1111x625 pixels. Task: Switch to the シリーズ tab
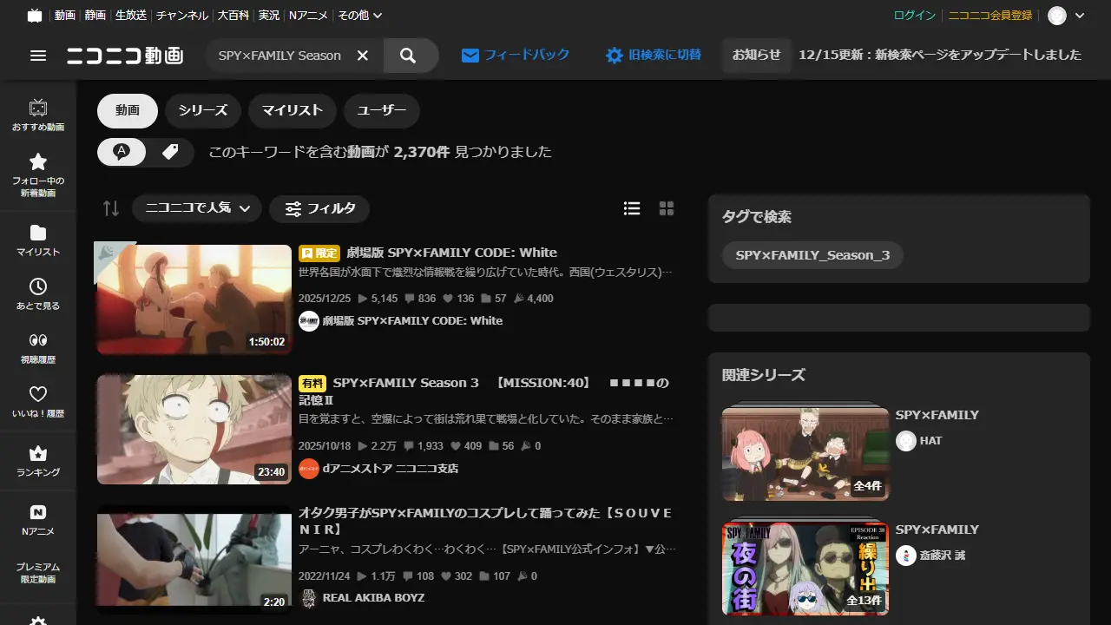coord(202,110)
